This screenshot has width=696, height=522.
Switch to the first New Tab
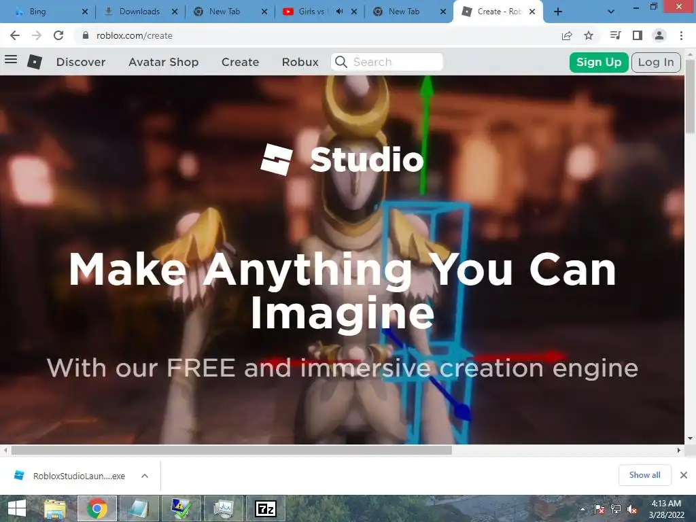tap(228, 12)
